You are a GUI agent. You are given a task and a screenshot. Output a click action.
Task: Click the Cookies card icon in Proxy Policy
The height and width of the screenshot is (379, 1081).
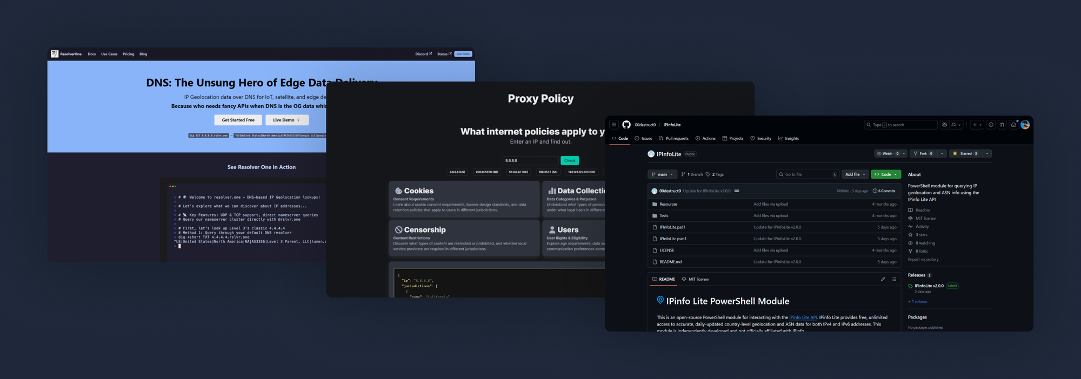tap(398, 191)
